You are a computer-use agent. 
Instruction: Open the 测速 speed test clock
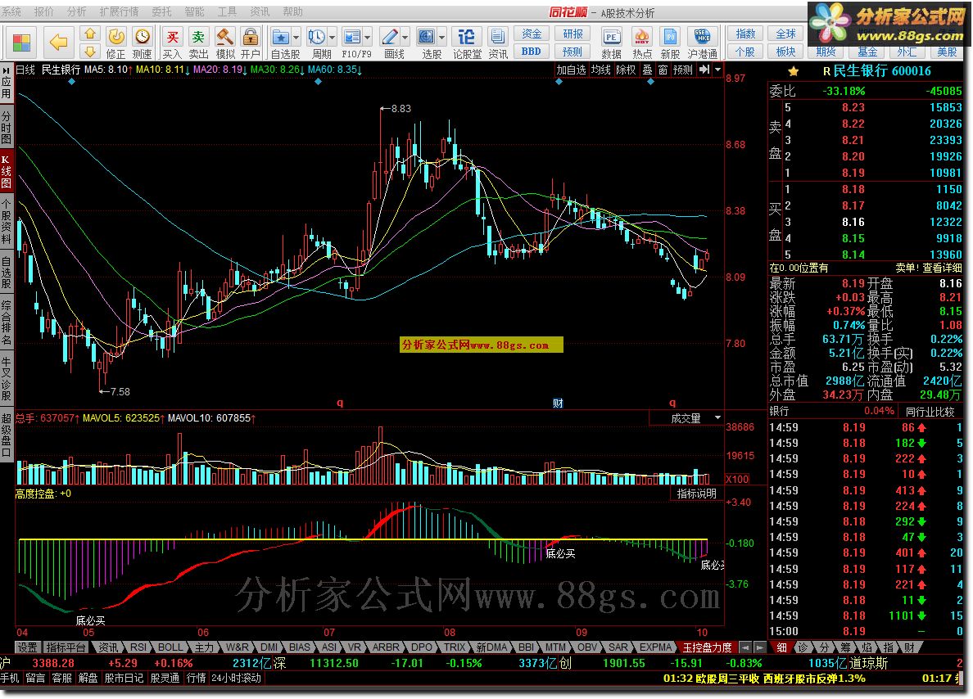(143, 43)
